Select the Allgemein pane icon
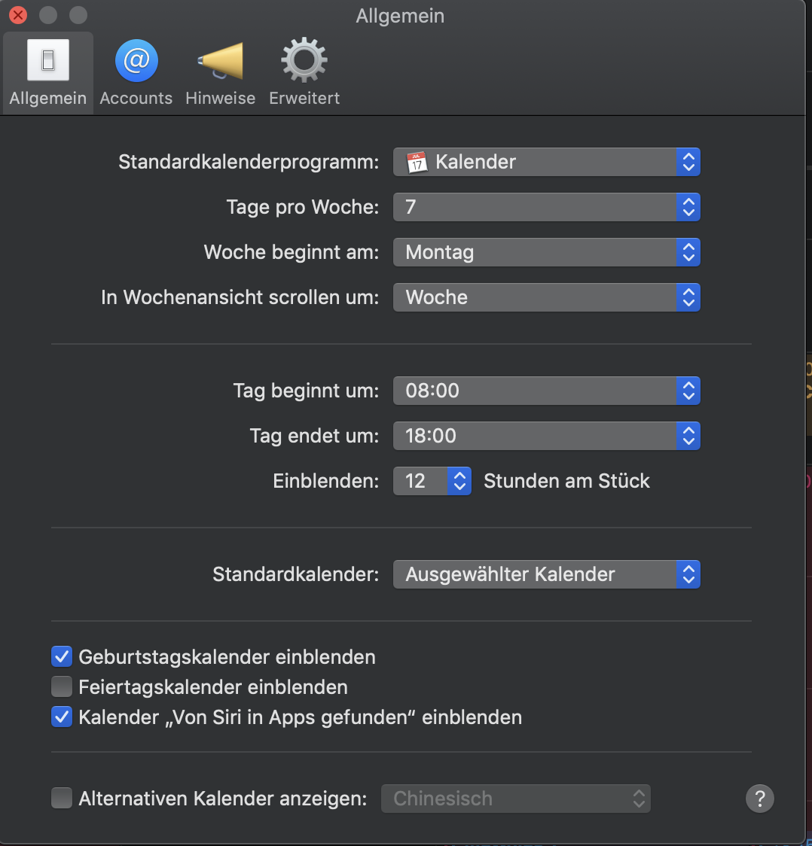 [x=47, y=70]
